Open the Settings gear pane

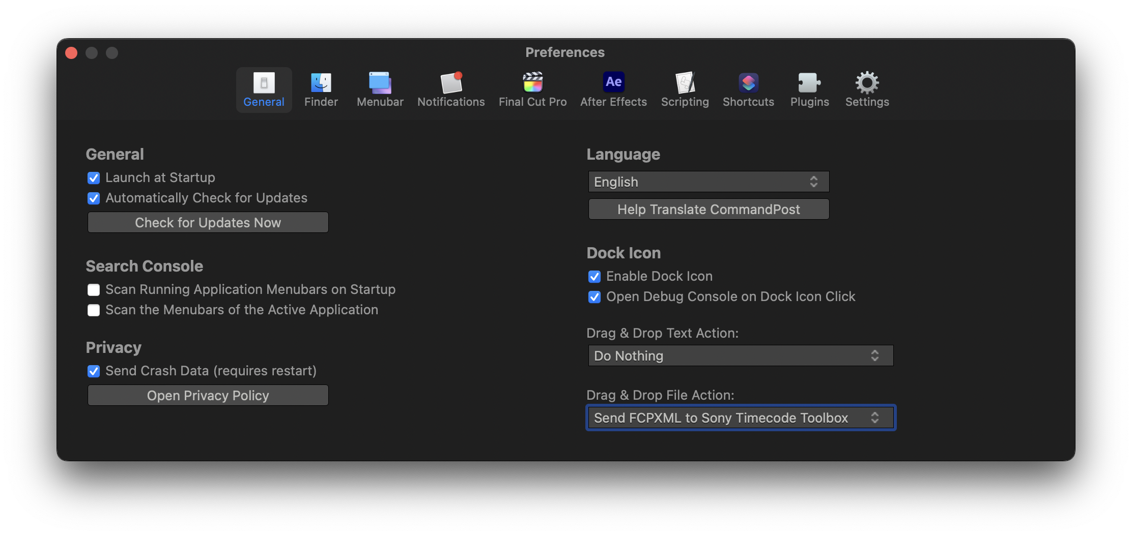pos(867,83)
